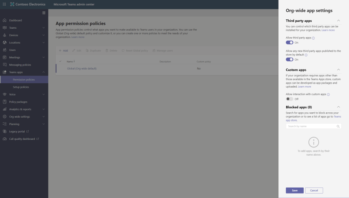Collapse the navigation hamburger menu
The height and width of the screenshot is (198, 349).
44,13
